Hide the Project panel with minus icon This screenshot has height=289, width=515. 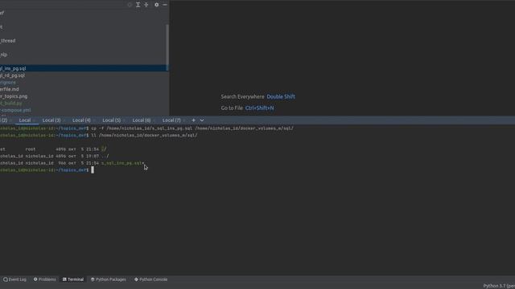[x=165, y=5]
